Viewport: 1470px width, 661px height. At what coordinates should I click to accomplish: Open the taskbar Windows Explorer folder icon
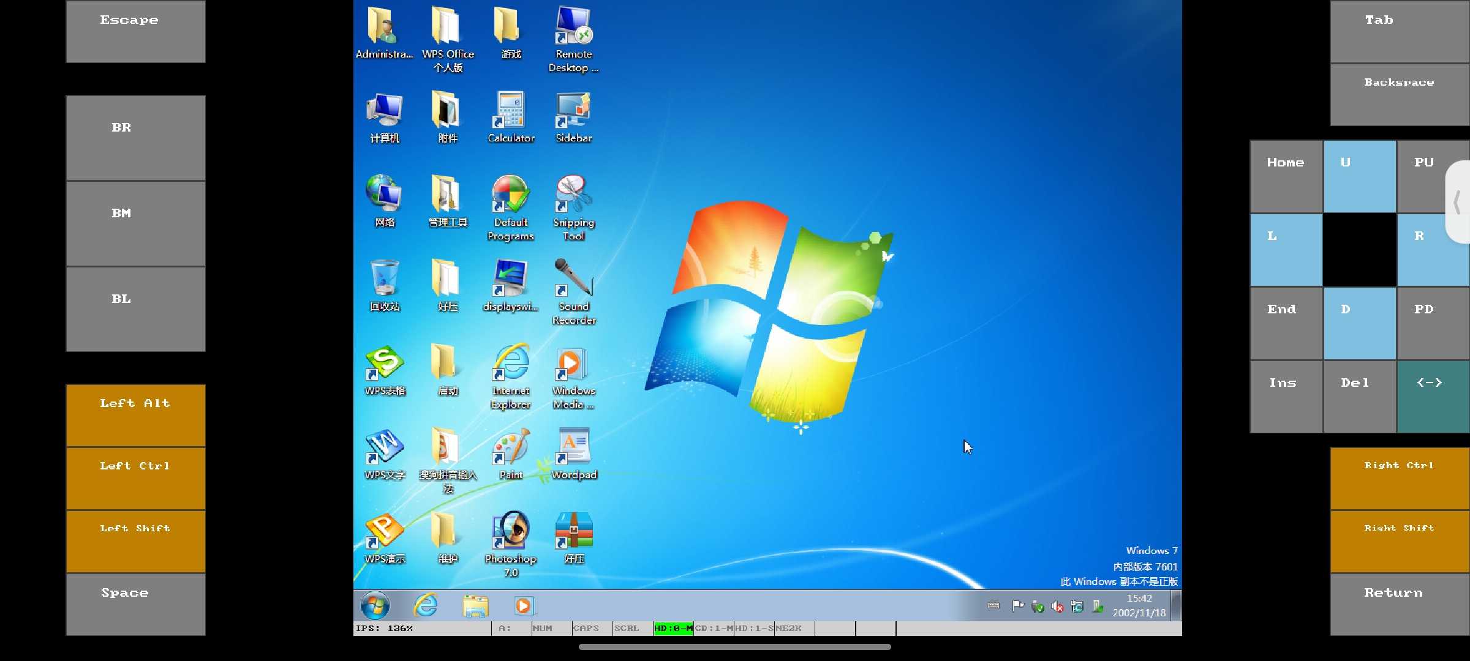pos(475,606)
